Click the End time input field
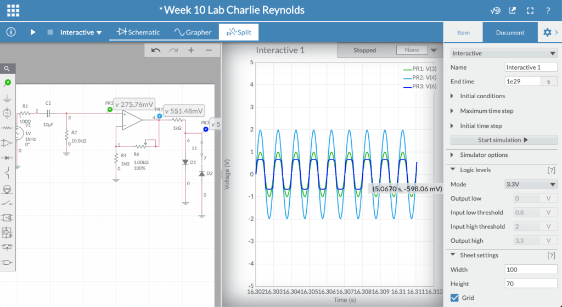The height and width of the screenshot is (307, 562). point(522,81)
